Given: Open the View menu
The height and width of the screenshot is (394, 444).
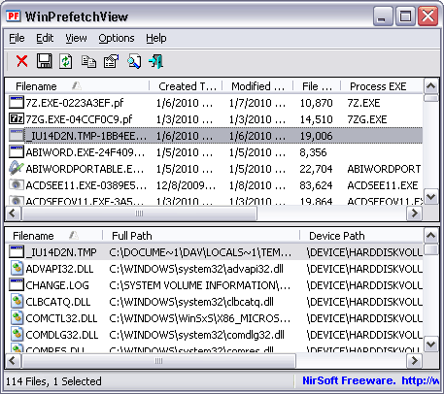Looking at the screenshot, I should click(76, 38).
